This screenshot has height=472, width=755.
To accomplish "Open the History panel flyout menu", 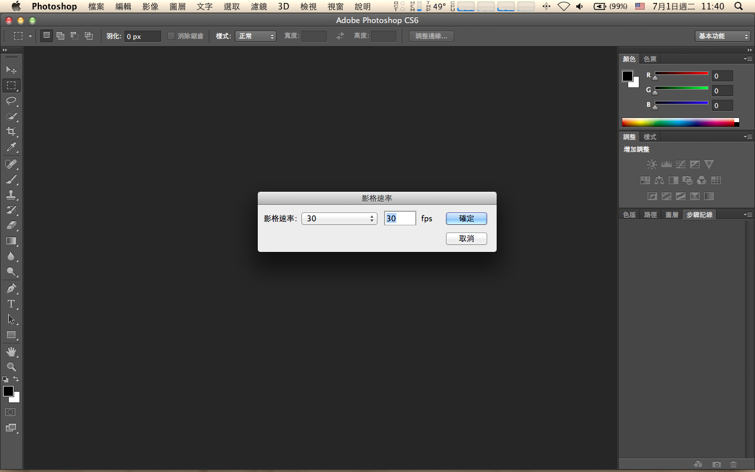I will (x=748, y=215).
